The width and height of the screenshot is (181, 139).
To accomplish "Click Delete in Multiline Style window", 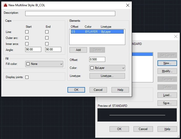I will (167, 87).
